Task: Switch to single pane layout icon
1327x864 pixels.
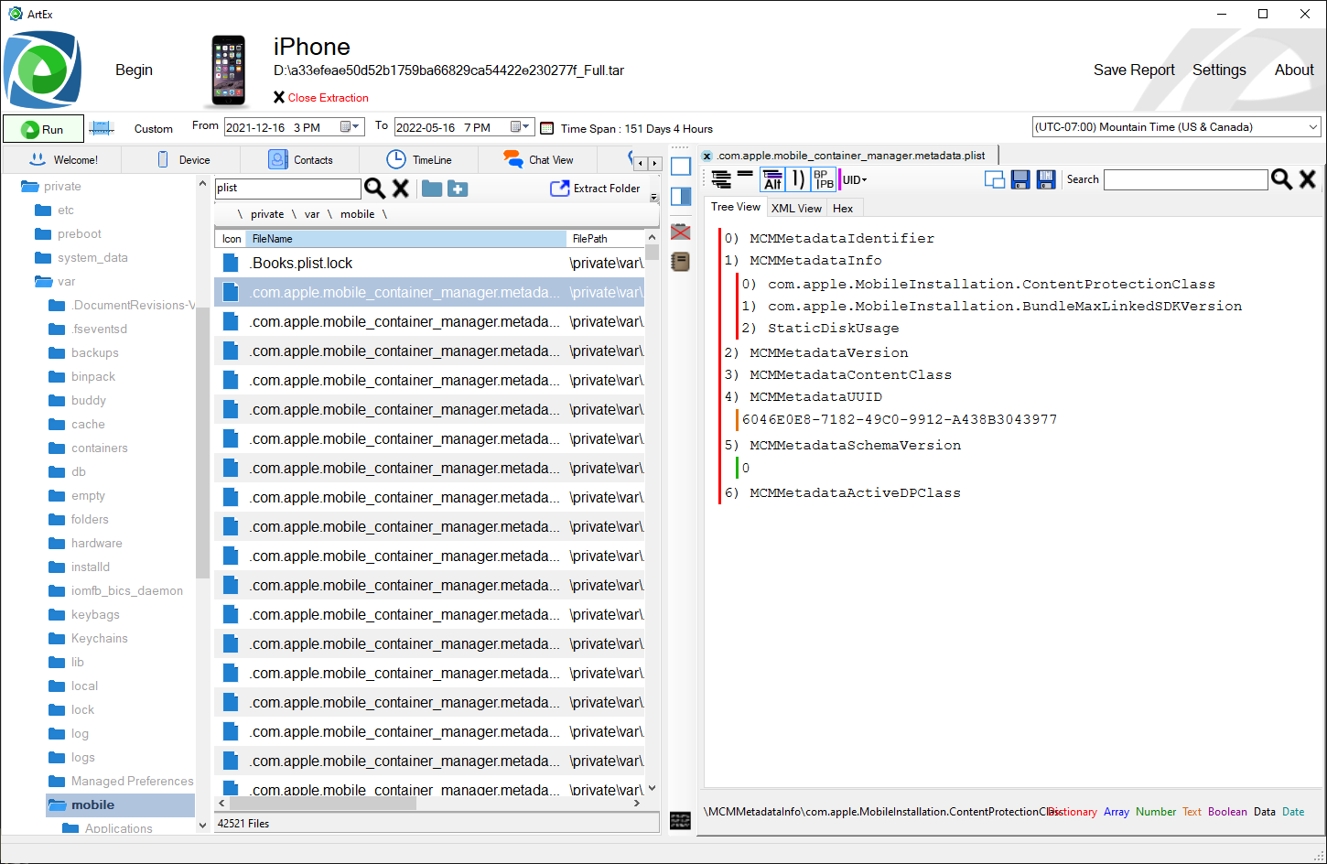Action: point(681,167)
